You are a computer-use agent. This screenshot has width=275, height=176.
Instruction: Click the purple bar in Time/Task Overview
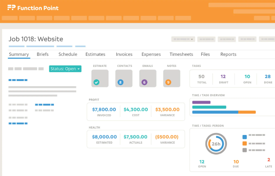[201, 102]
